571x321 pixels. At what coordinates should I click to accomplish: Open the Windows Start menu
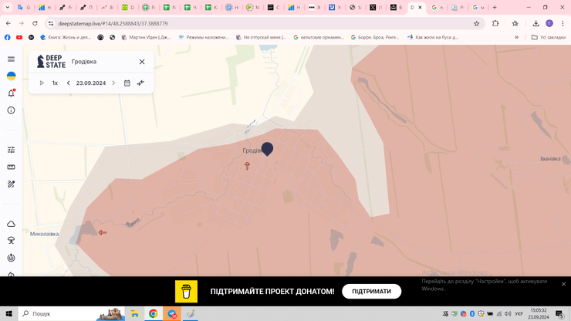(8, 314)
